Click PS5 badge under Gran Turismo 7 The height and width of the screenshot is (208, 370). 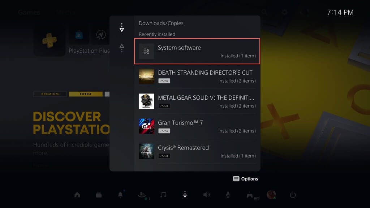pyautogui.click(x=164, y=131)
